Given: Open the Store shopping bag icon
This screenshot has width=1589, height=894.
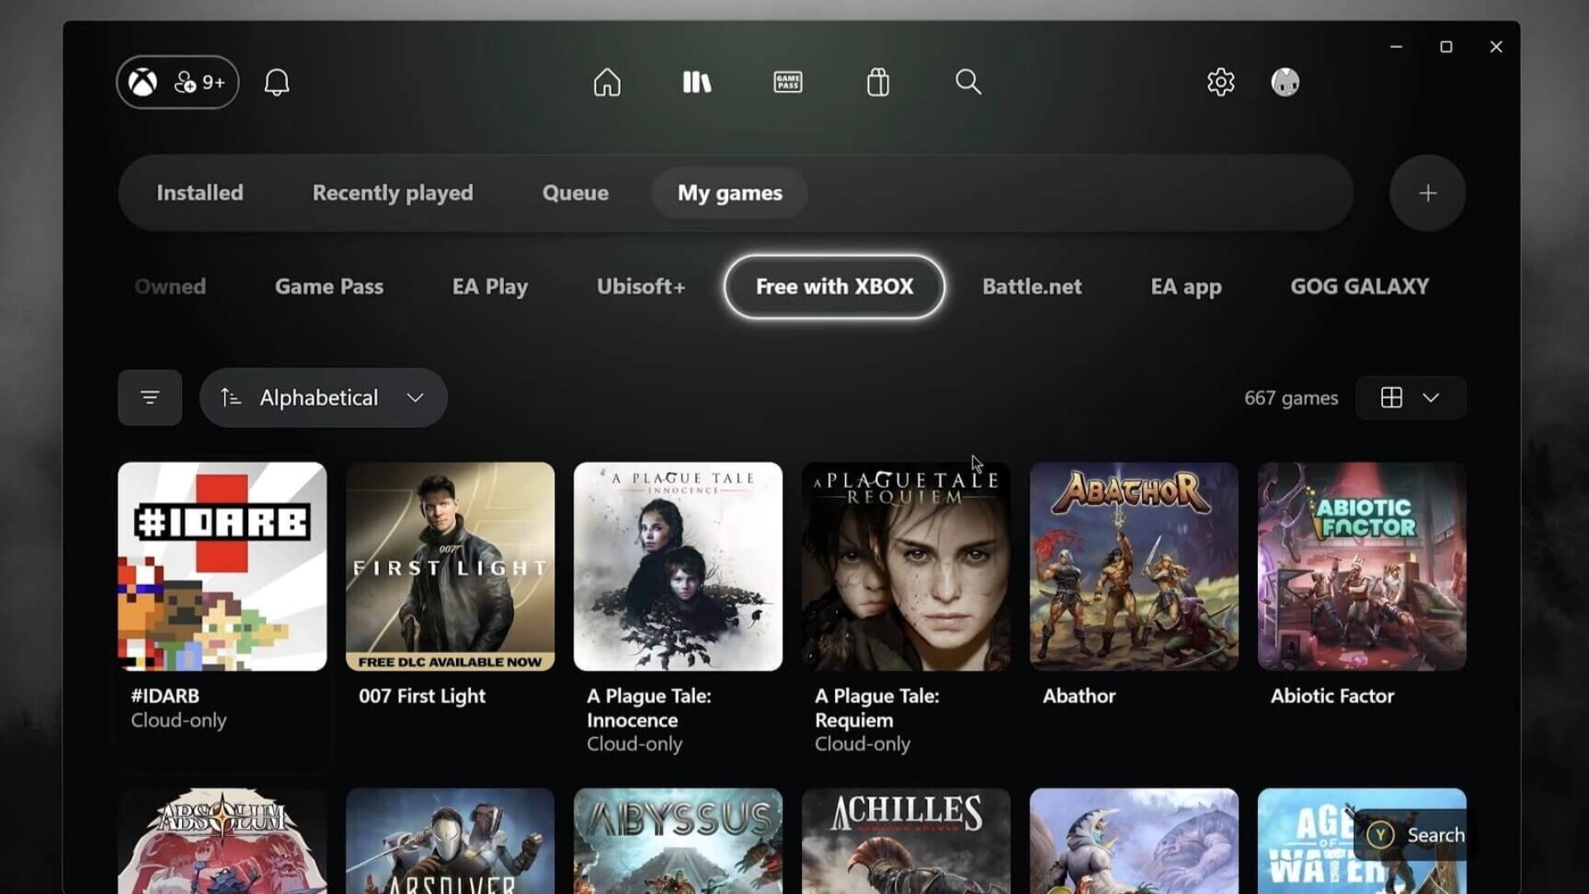Looking at the screenshot, I should pos(878,82).
